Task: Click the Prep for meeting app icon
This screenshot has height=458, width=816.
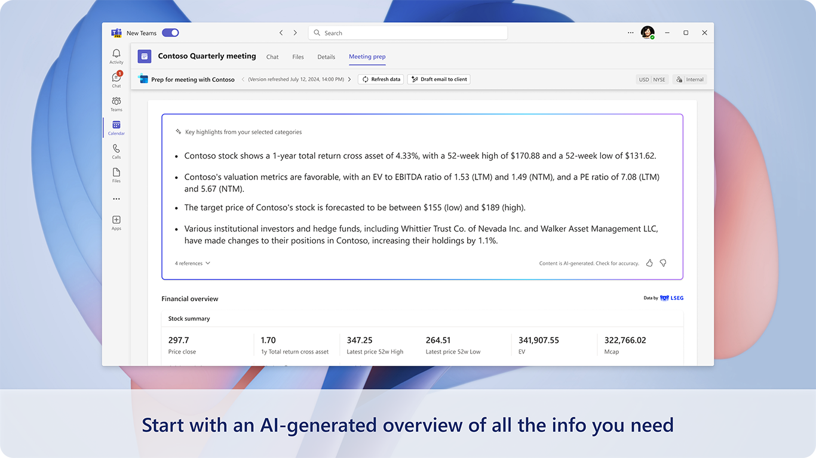Action: (x=143, y=79)
